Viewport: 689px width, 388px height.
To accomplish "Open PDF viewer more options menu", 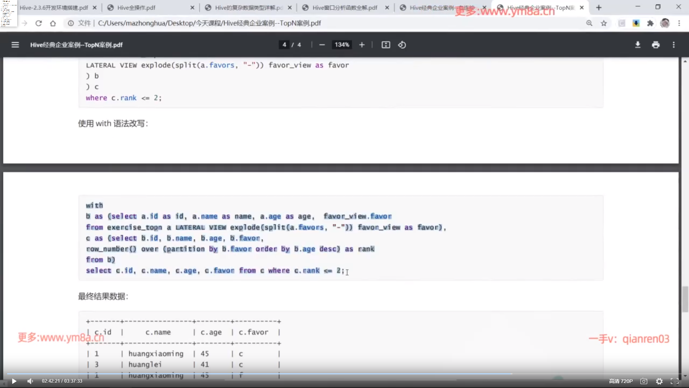I will (x=674, y=45).
